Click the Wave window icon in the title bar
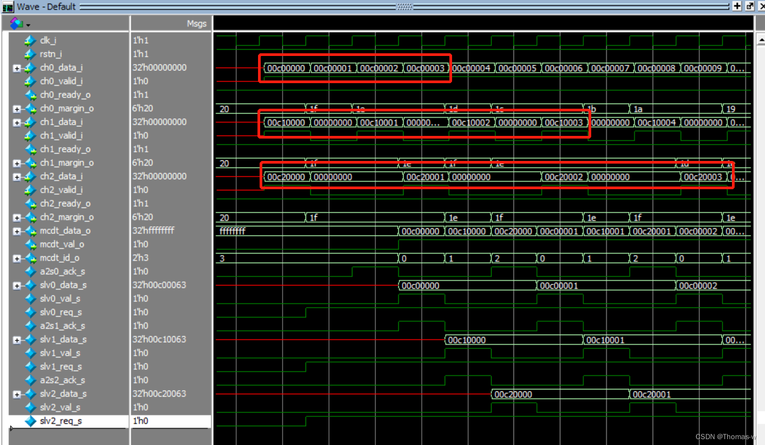 [x=7, y=6]
